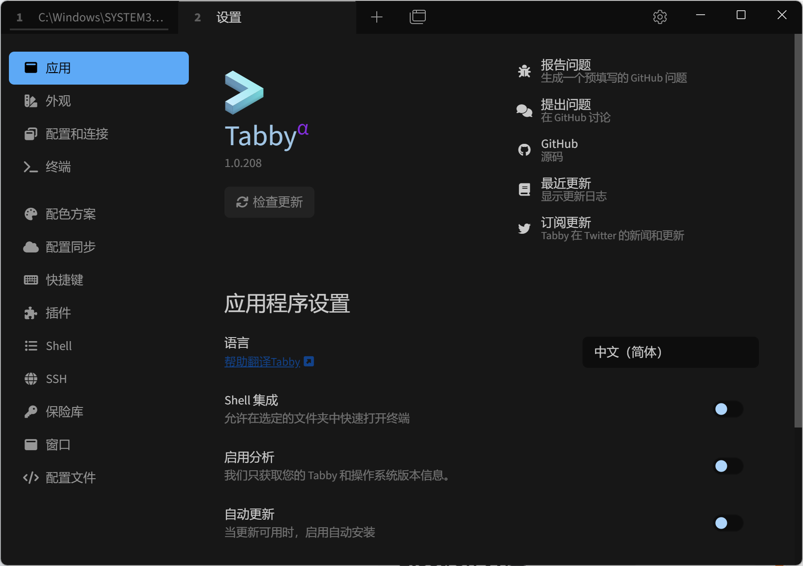803x566 pixels.
Task: Switch to the 设置 tab
Action: [228, 17]
